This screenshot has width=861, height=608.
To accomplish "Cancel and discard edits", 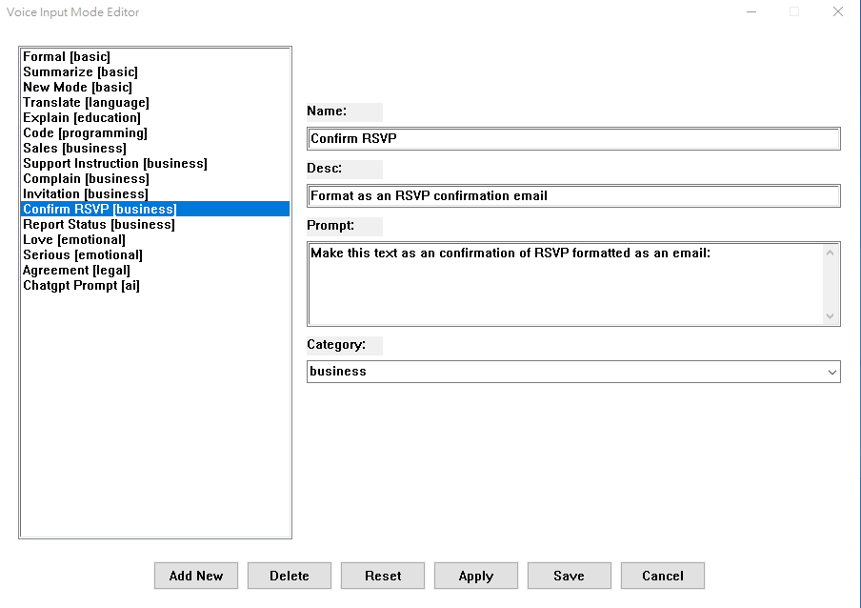I will pos(663,576).
